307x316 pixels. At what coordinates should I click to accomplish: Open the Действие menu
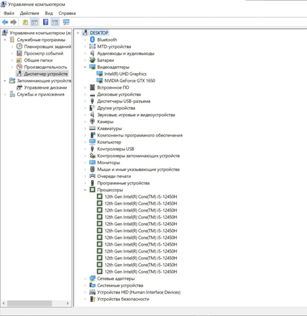29,13
